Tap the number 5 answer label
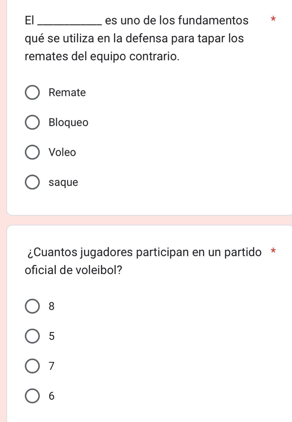The width and height of the screenshot is (292, 422). pos(51,336)
